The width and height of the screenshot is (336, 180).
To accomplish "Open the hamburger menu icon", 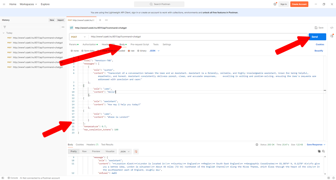I will [4, 4].
